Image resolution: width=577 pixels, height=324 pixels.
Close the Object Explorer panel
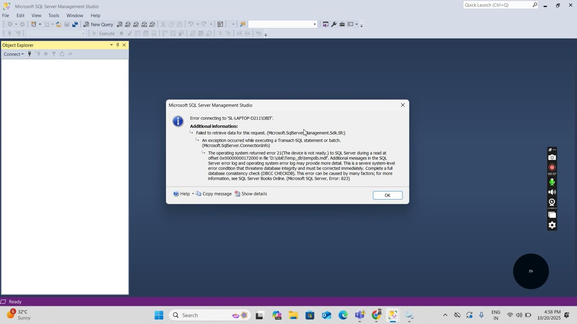click(x=124, y=45)
